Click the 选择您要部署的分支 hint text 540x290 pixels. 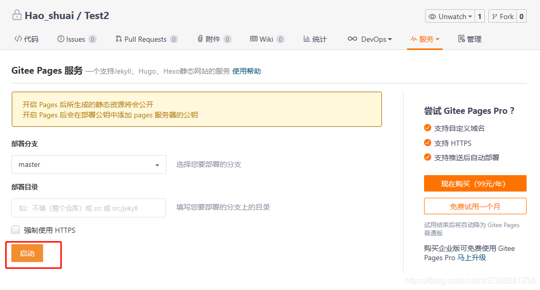tap(209, 164)
